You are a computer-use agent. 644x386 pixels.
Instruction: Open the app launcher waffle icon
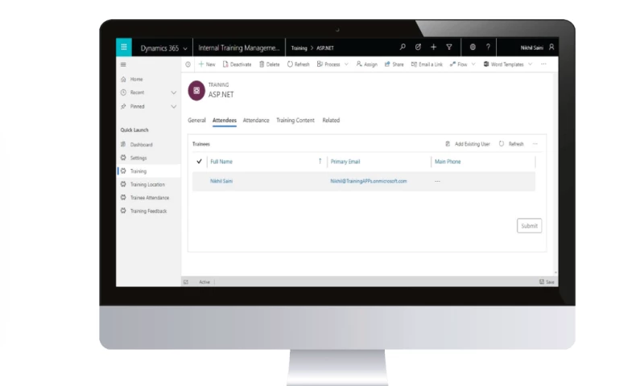(x=124, y=47)
